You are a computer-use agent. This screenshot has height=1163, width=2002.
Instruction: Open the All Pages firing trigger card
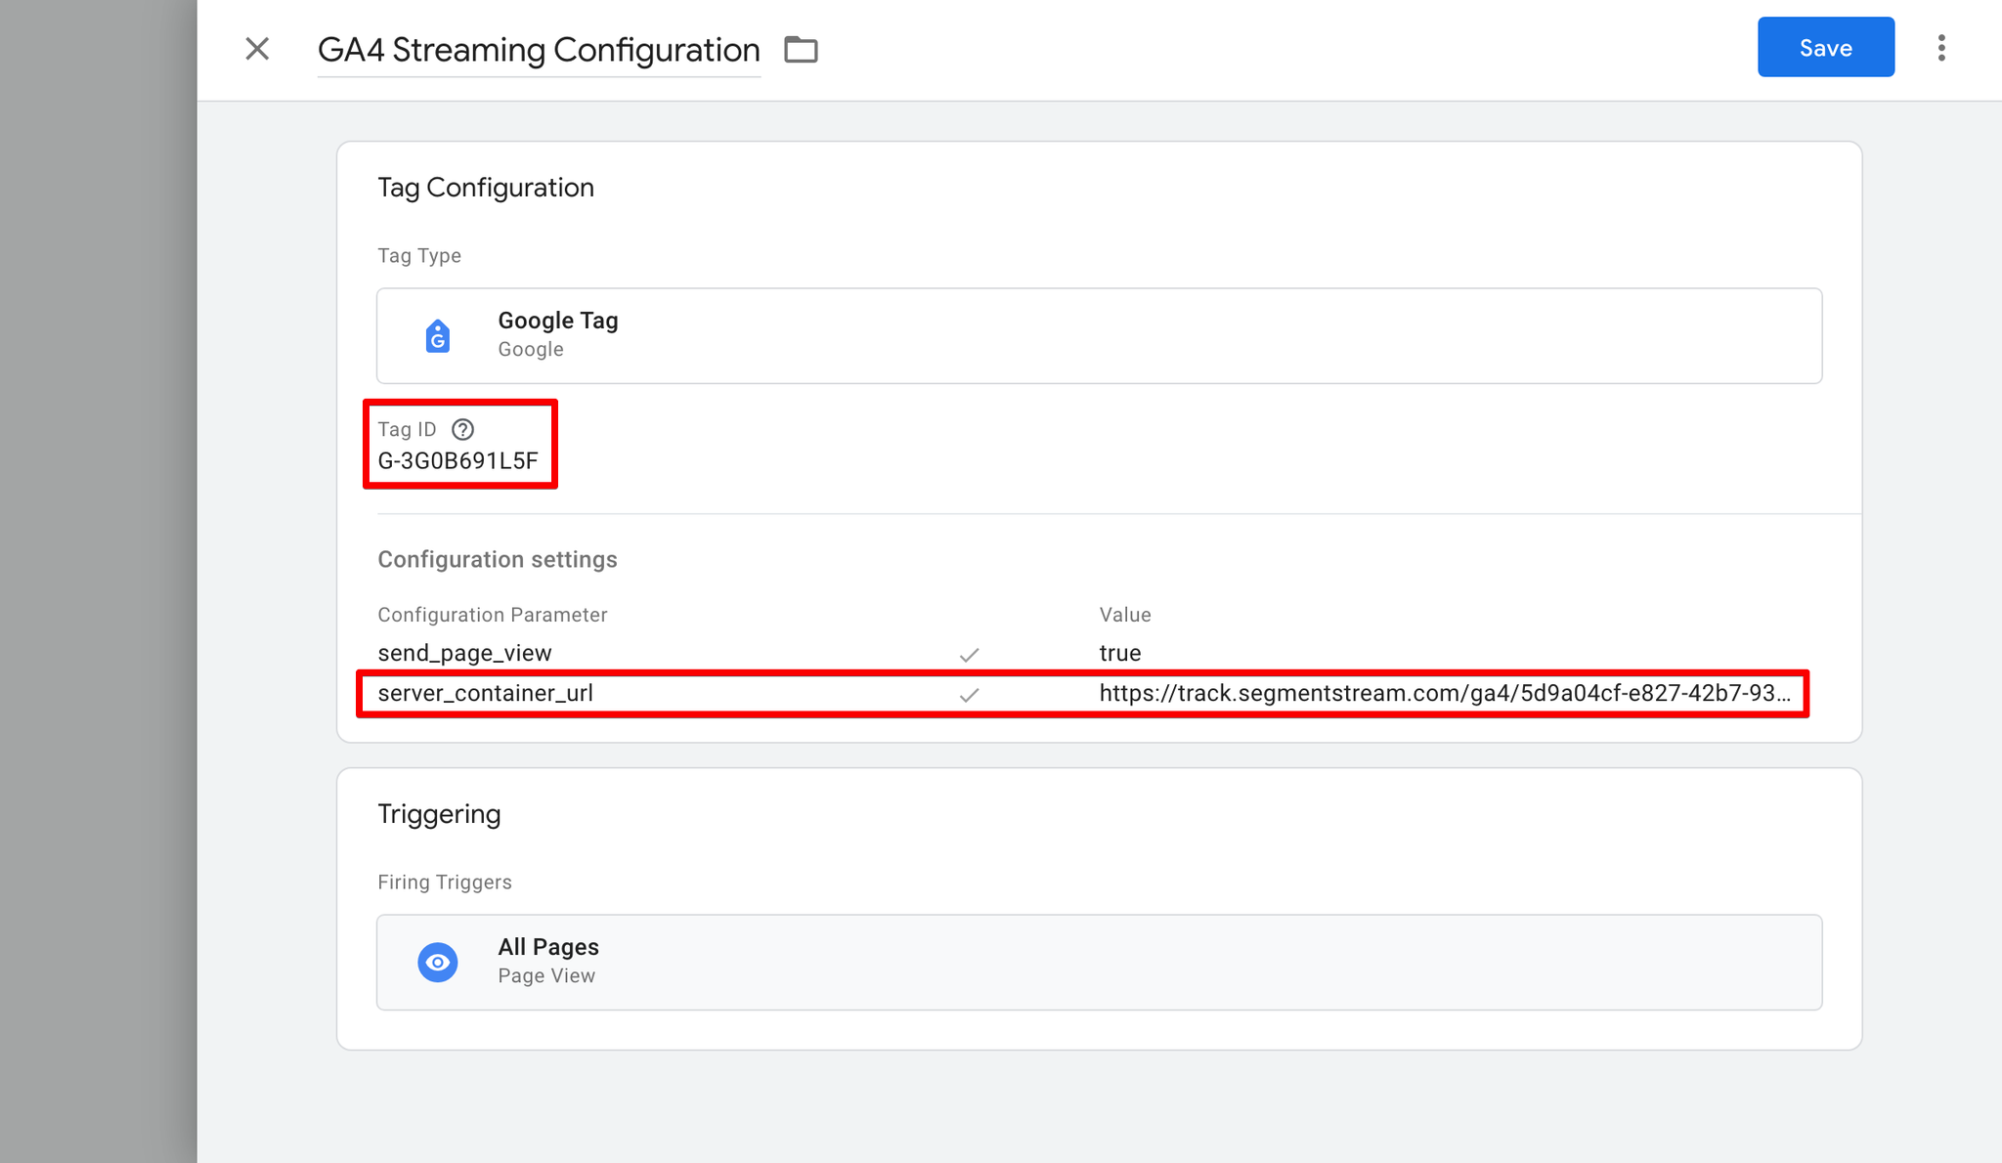[x=1099, y=962]
